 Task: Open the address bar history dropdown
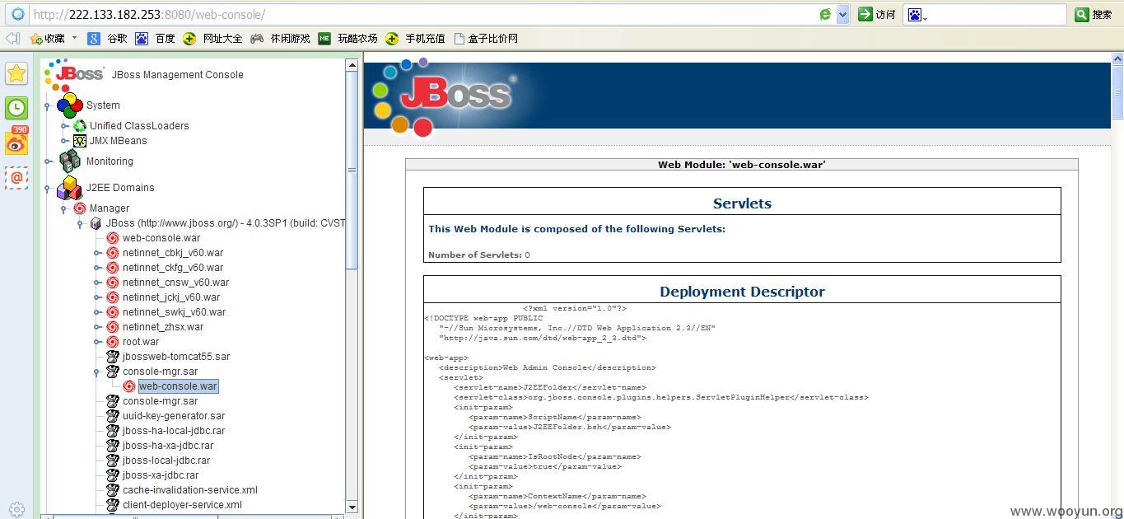point(842,14)
